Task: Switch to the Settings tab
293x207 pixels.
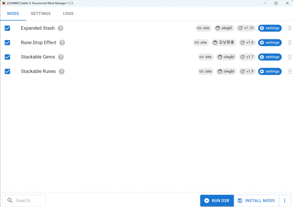Action: (41, 13)
